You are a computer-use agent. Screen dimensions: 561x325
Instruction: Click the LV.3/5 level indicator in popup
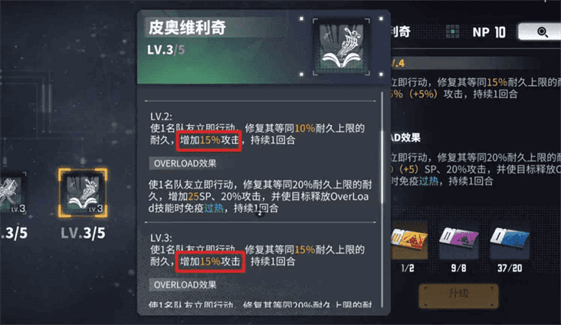click(x=166, y=50)
